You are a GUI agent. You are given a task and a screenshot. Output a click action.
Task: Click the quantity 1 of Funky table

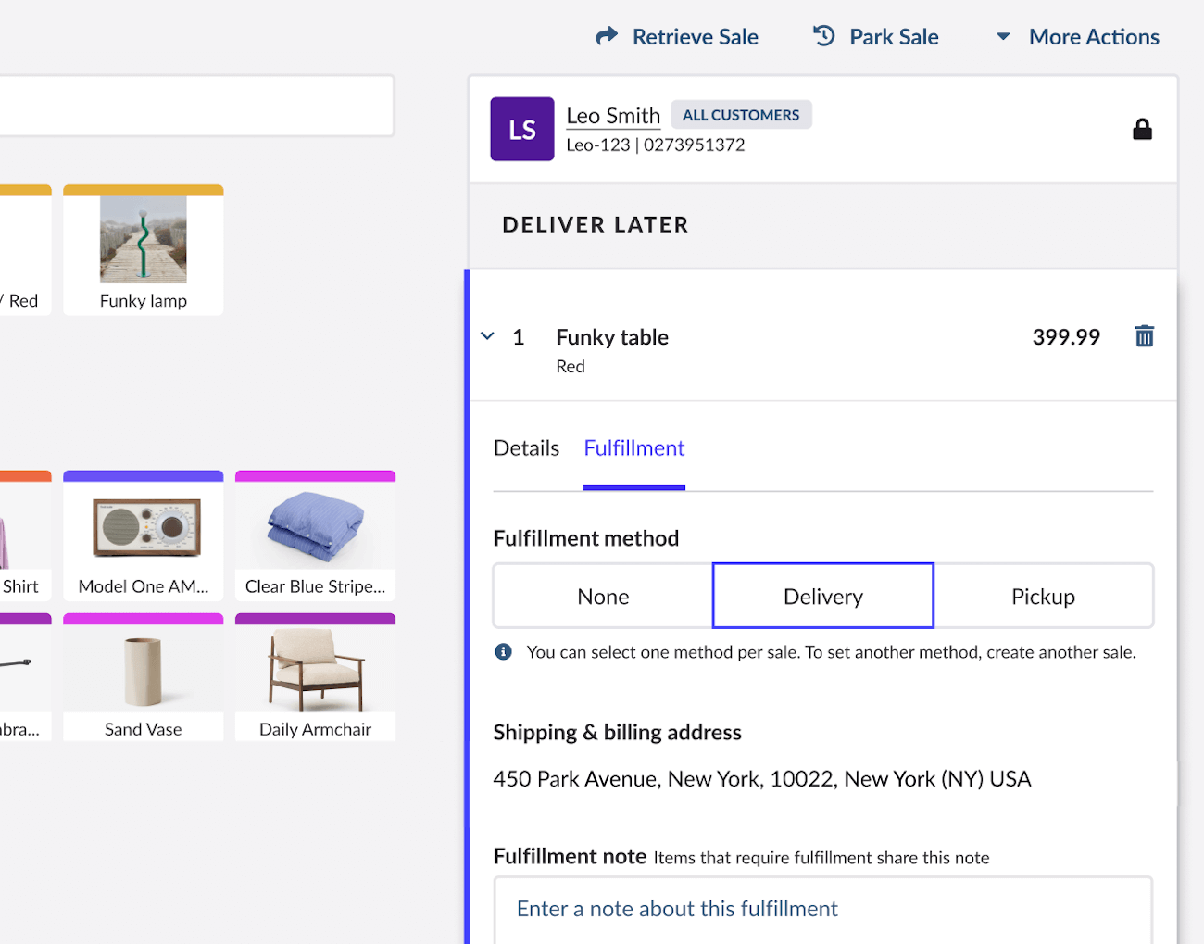click(x=519, y=337)
